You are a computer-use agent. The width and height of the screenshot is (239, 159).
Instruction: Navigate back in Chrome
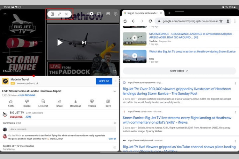click(x=134, y=21)
